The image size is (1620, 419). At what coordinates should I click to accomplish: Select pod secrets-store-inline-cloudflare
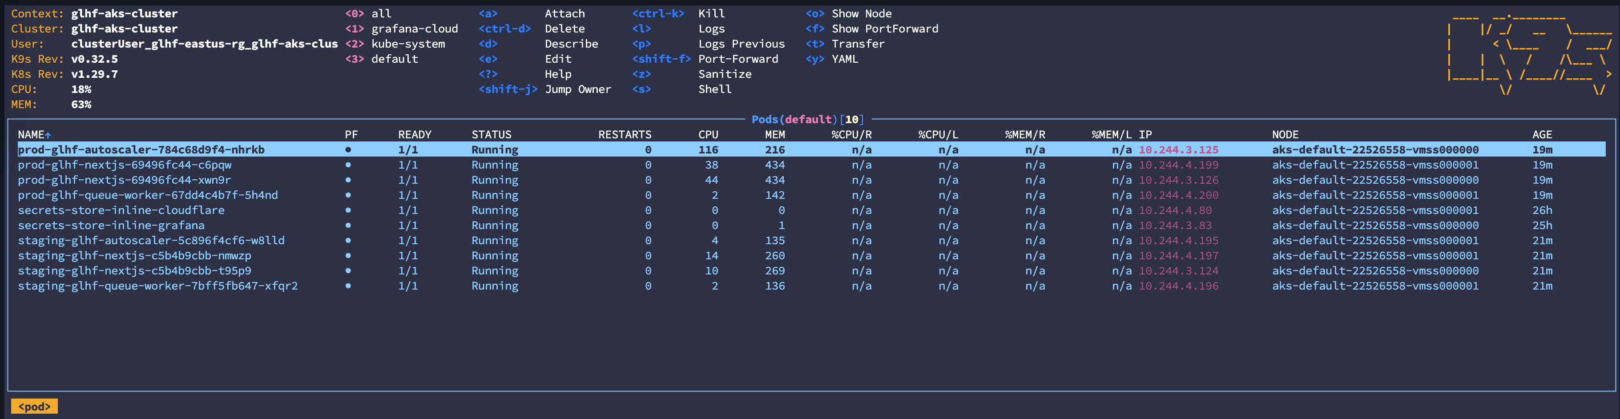[811, 210]
